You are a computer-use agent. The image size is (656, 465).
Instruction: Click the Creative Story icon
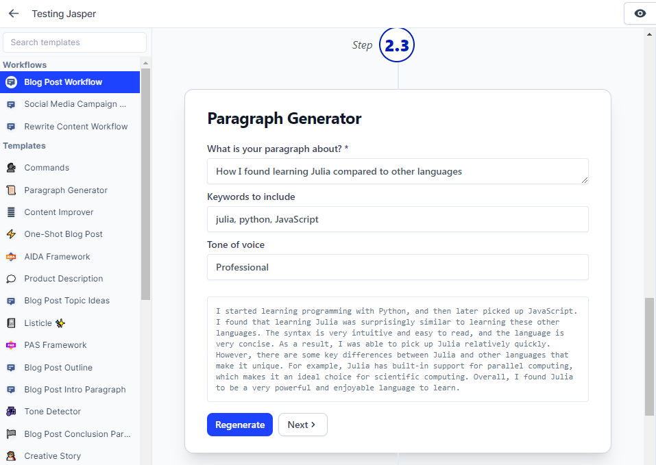(11, 456)
